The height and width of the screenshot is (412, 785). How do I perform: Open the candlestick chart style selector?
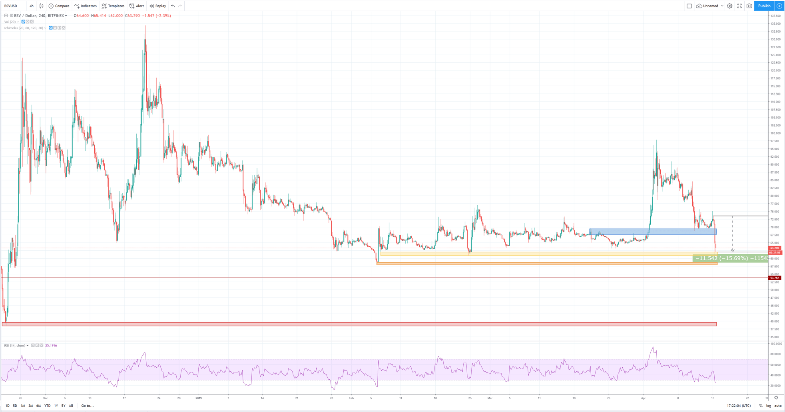41,6
